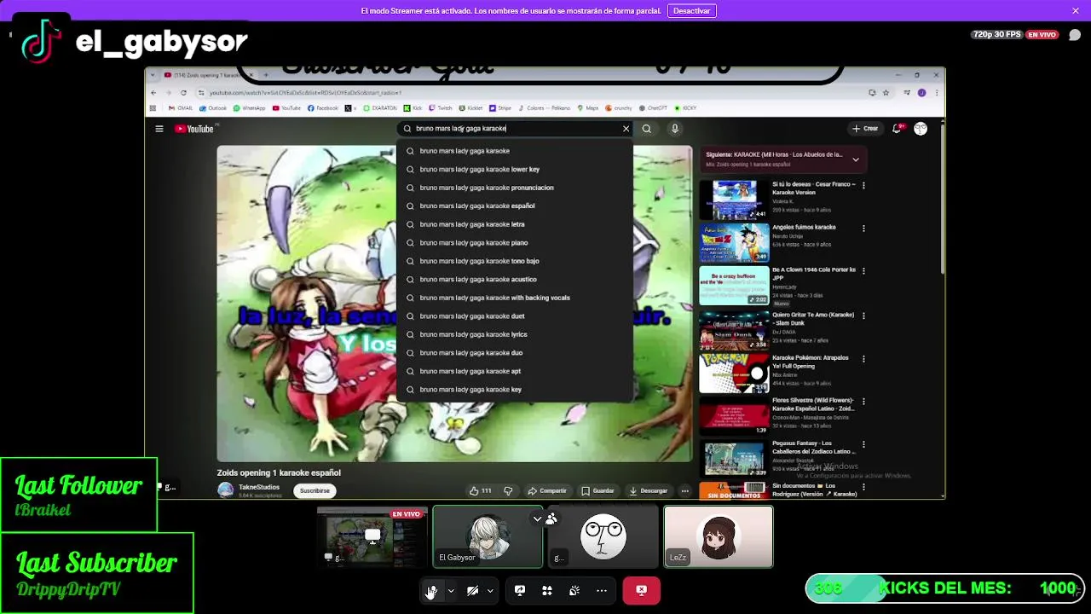Open camera options dropdown arrow
The image size is (1091, 614).
490,590
